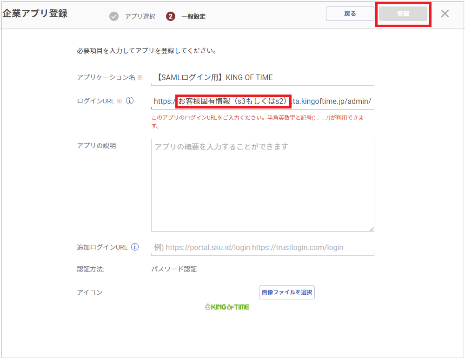The image size is (465, 359).
Task: Click the アプリの説明 field label
Action: point(96,146)
